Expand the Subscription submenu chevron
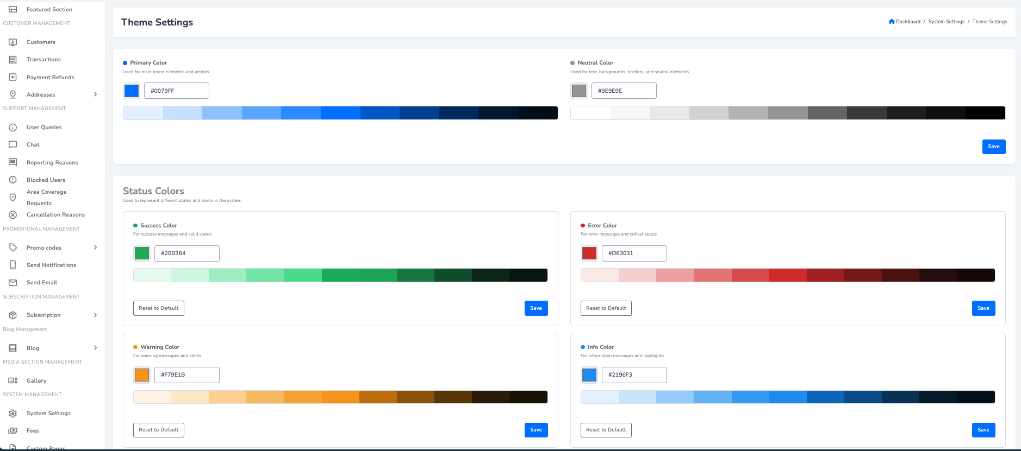Image resolution: width=1021 pixels, height=451 pixels. tap(96, 315)
